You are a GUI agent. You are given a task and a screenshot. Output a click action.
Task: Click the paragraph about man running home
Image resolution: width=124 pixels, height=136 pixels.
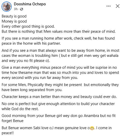(58, 41)
